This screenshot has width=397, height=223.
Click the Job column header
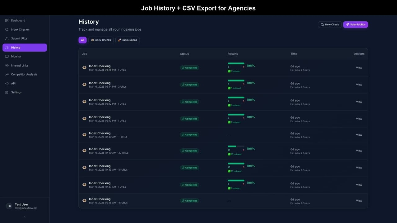pos(85,54)
